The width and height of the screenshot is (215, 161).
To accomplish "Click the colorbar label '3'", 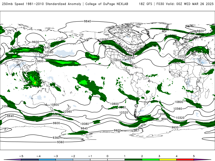I will tap(159, 156).
